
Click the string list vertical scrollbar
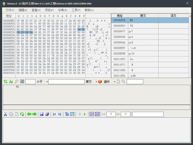(x=190, y=46)
